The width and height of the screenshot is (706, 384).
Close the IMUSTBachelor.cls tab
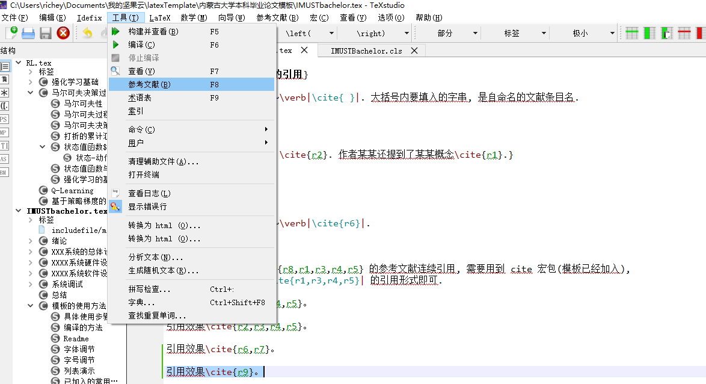click(414, 51)
